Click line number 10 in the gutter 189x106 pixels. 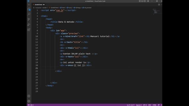point(37,36)
